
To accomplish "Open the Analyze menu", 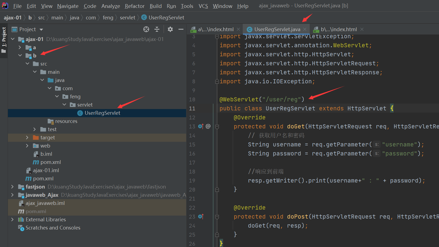I will [x=111, y=6].
